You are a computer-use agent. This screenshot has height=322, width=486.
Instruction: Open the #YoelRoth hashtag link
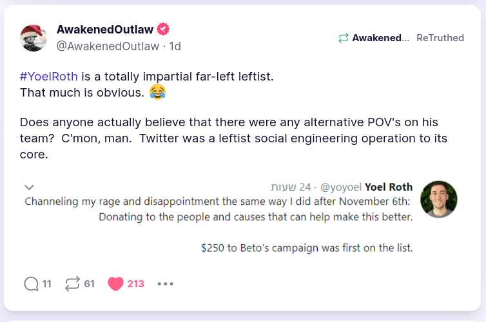point(49,76)
